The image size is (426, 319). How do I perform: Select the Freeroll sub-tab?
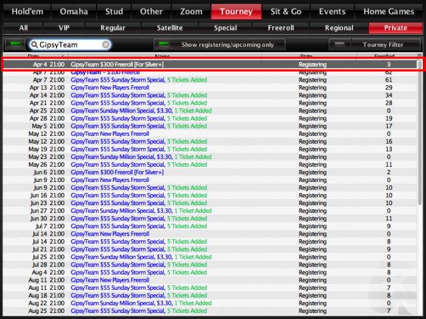281,28
